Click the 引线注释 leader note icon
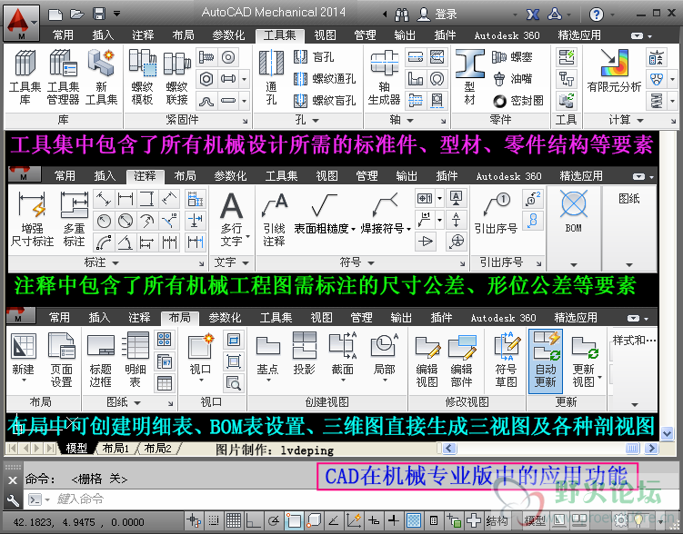Screen dimensions: 683x534 [274, 219]
